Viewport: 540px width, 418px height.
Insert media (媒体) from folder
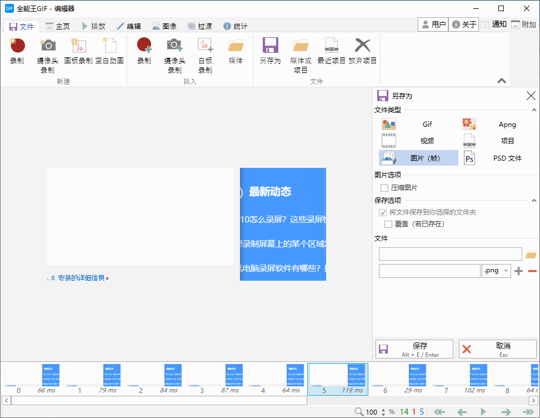tap(236, 51)
